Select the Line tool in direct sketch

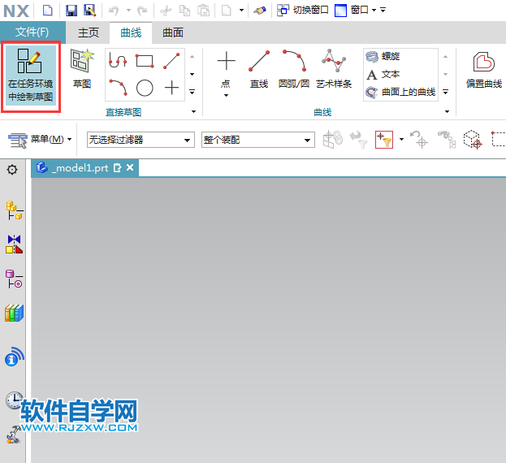pos(171,61)
